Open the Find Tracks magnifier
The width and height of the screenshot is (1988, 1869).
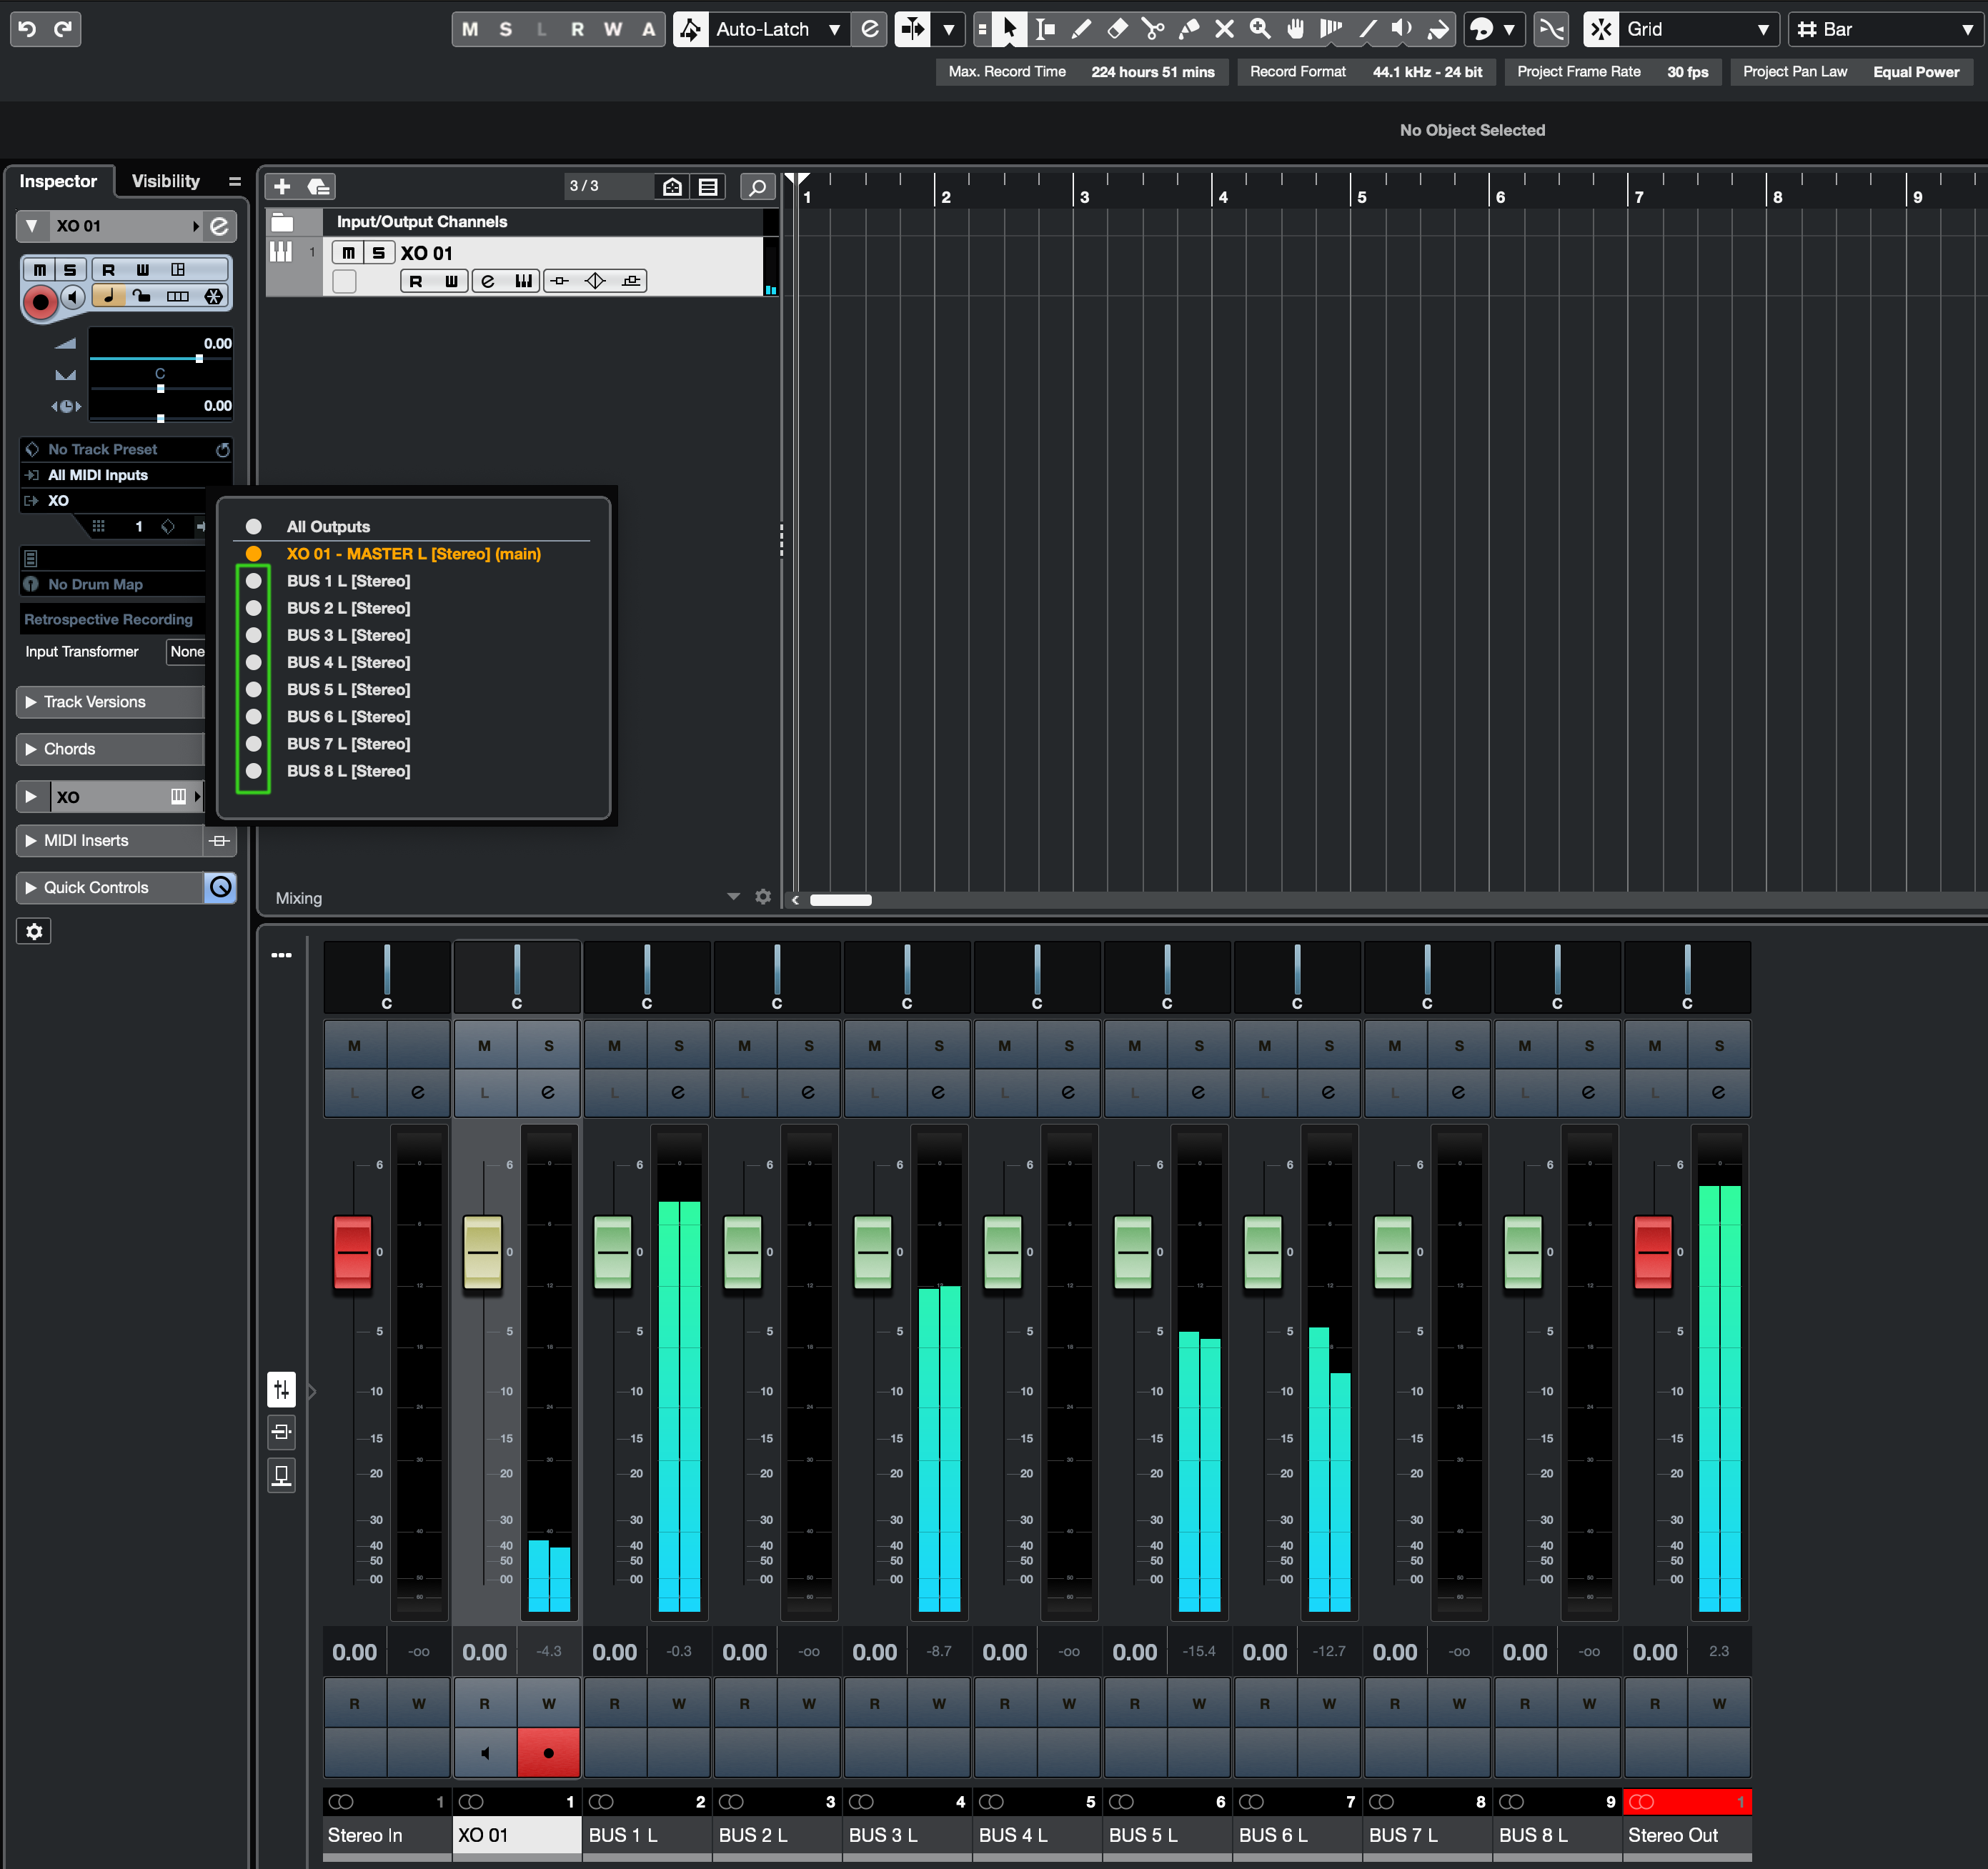point(758,187)
